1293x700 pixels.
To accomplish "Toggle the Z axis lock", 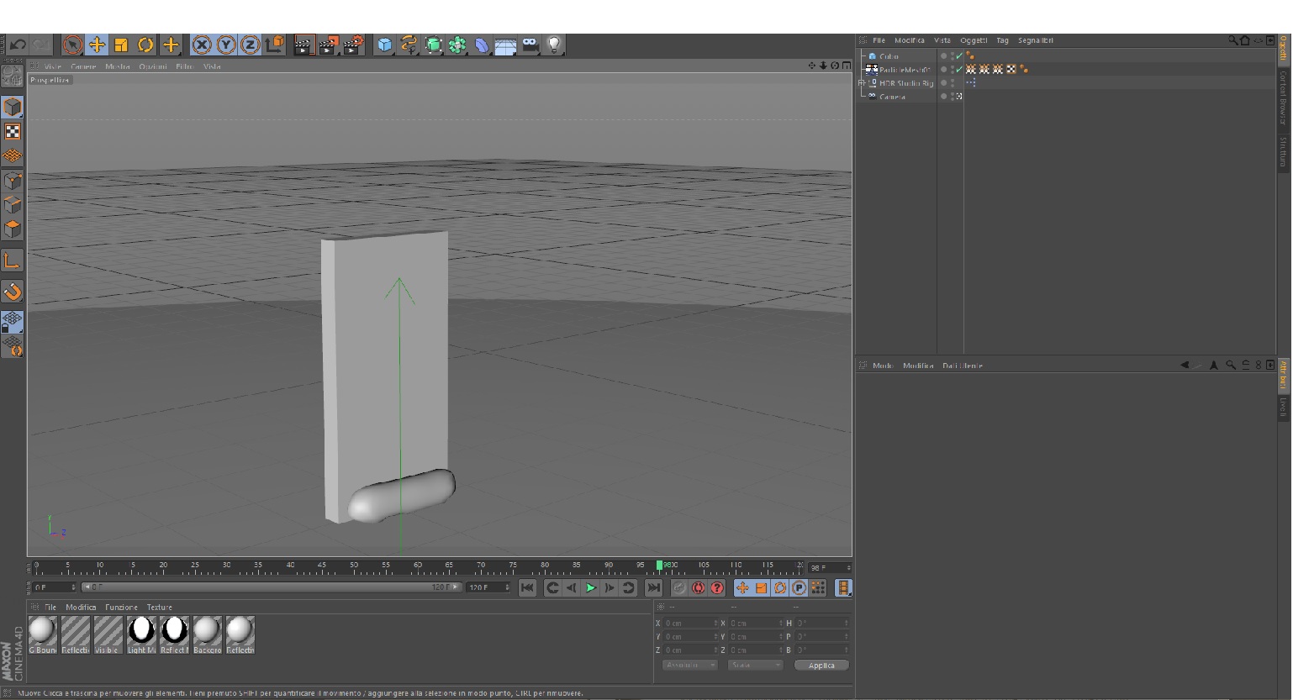I will 250,45.
